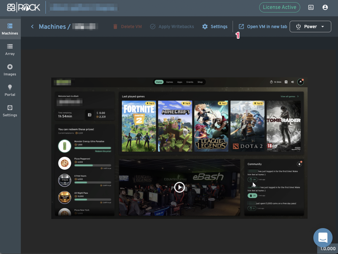Open VM in new tab
The image size is (338, 254).
(x=263, y=27)
